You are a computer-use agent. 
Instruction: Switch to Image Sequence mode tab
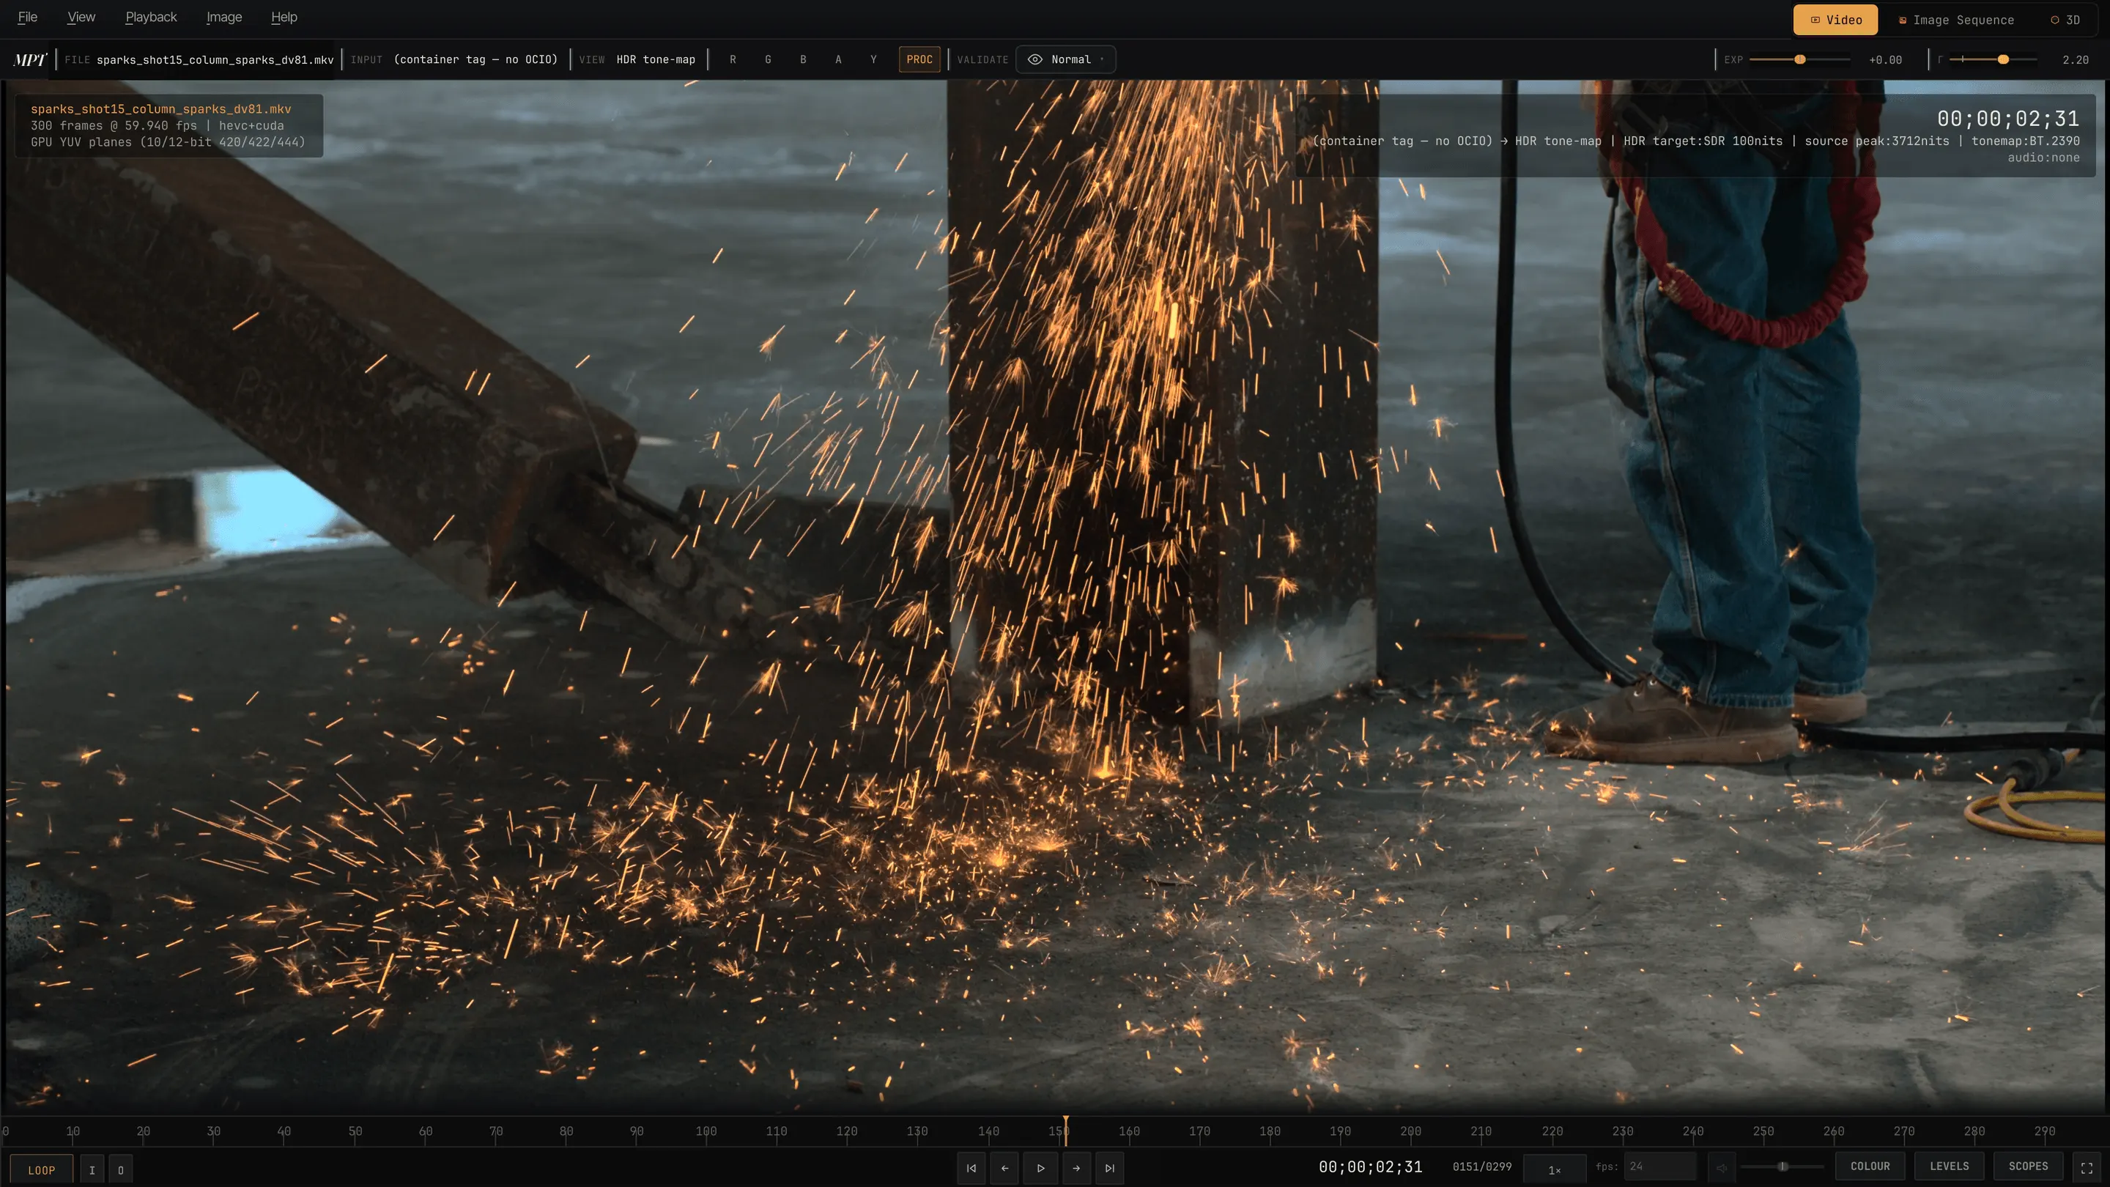point(1956,20)
